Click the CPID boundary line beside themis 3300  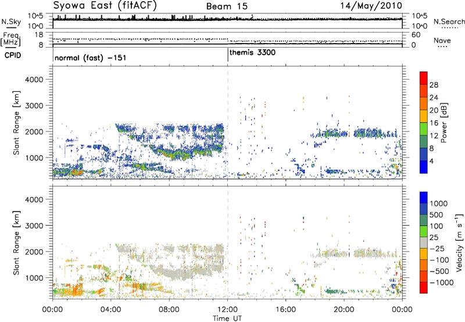tap(228, 55)
